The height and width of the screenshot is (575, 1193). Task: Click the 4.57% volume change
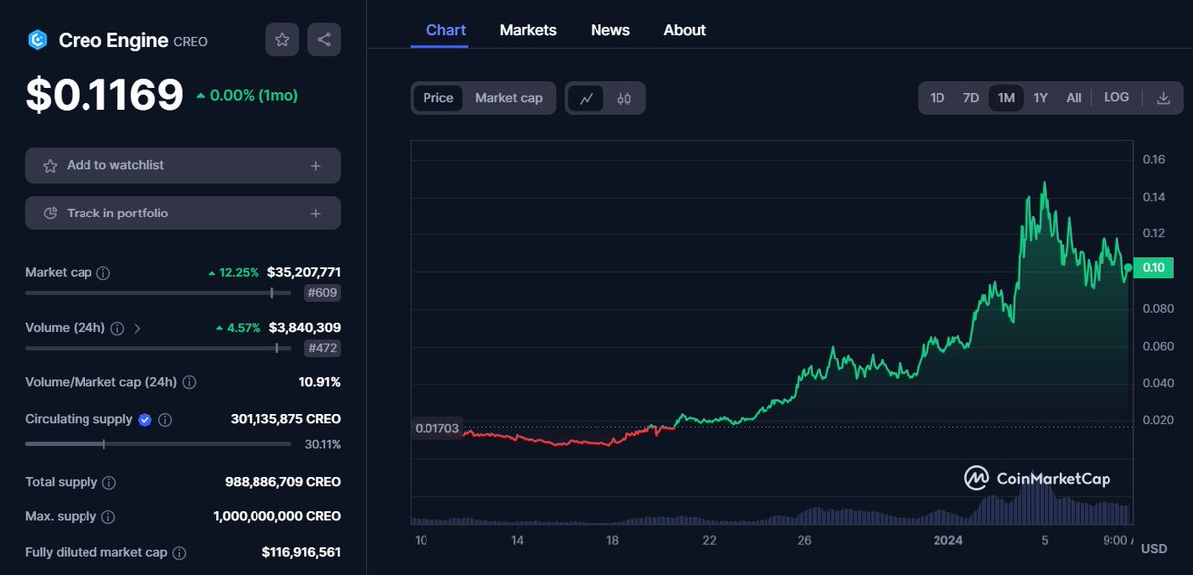[x=238, y=328]
